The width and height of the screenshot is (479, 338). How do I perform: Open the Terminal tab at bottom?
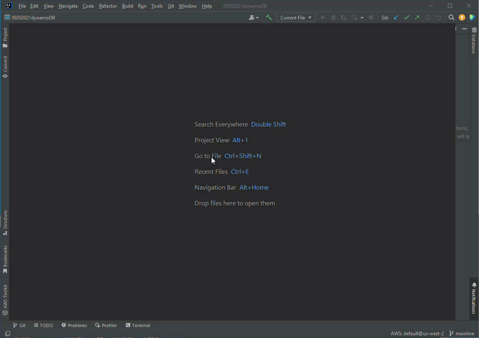coord(138,325)
